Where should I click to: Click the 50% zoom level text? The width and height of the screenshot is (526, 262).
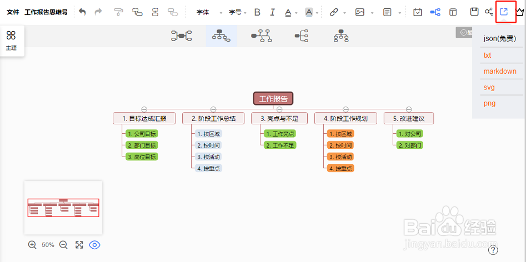tap(48, 245)
